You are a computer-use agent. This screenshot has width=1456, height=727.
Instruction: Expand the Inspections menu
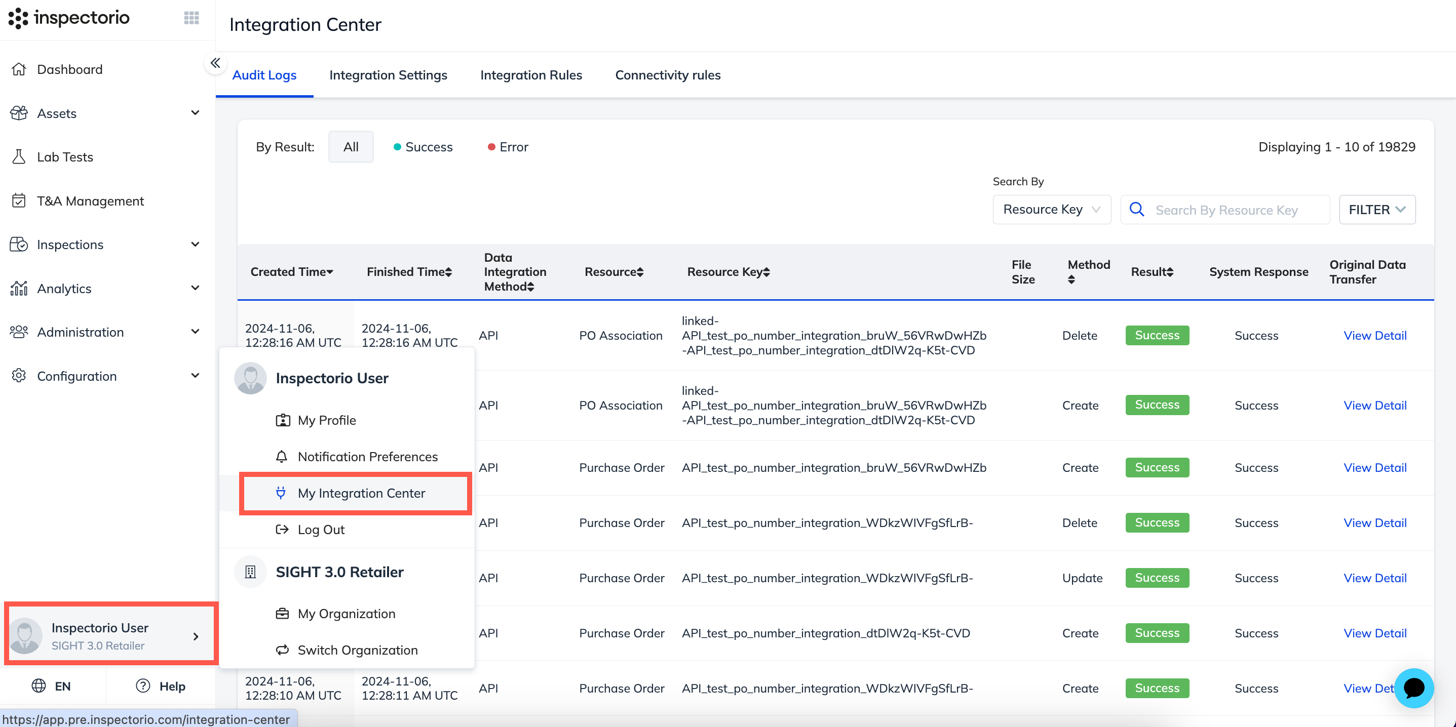196,245
